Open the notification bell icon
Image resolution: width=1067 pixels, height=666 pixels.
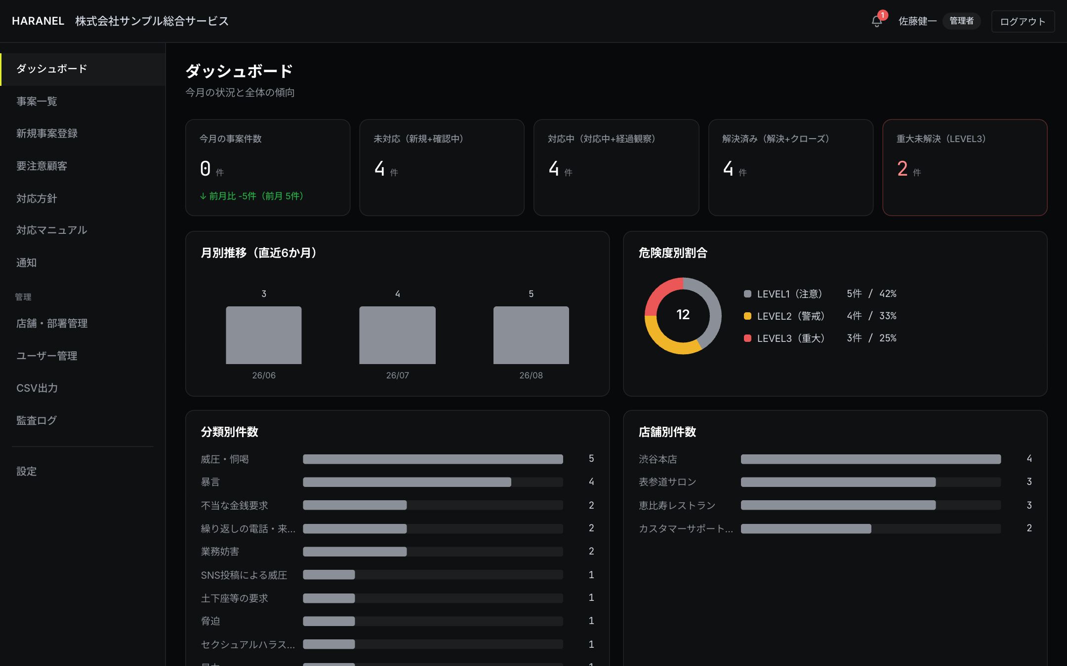pos(877,21)
